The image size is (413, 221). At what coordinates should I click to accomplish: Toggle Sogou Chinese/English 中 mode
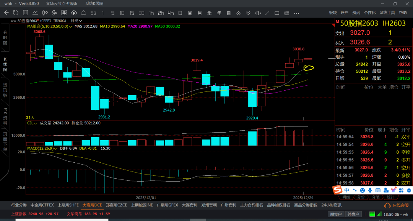point(347,190)
